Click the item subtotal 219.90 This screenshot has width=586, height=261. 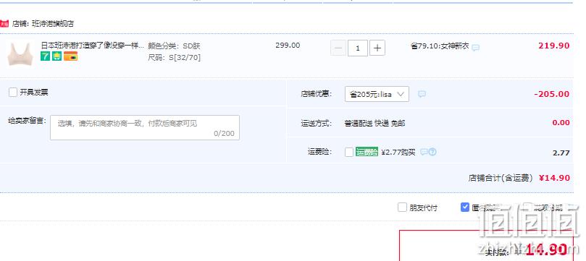pyautogui.click(x=554, y=46)
